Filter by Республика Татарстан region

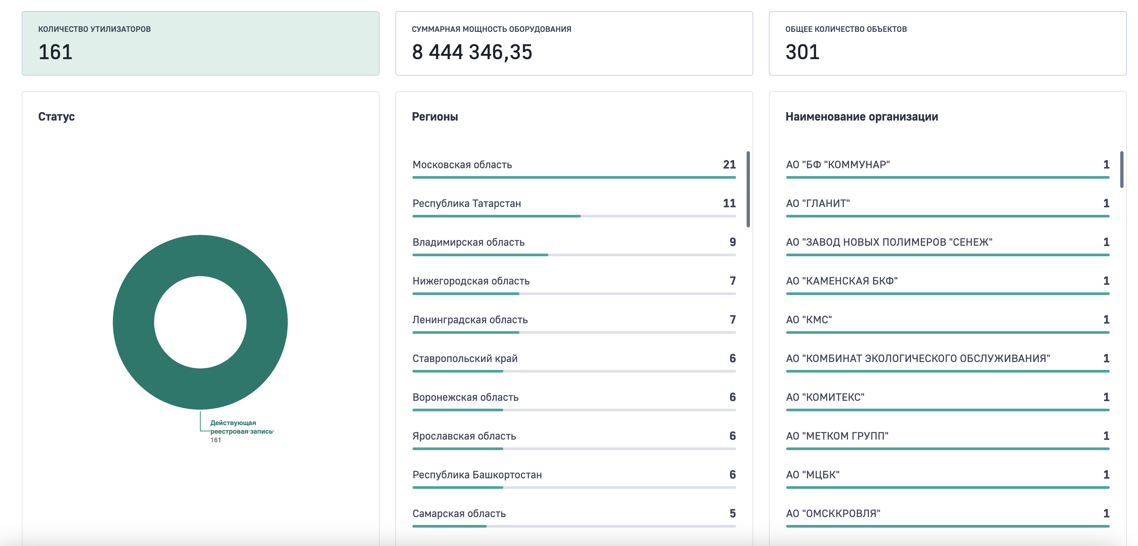pos(574,207)
